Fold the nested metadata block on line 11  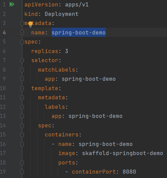(x=22, y=98)
